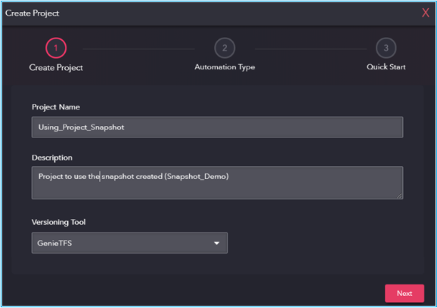Select the Create Project step label
This screenshot has width=437, height=308.
point(56,68)
